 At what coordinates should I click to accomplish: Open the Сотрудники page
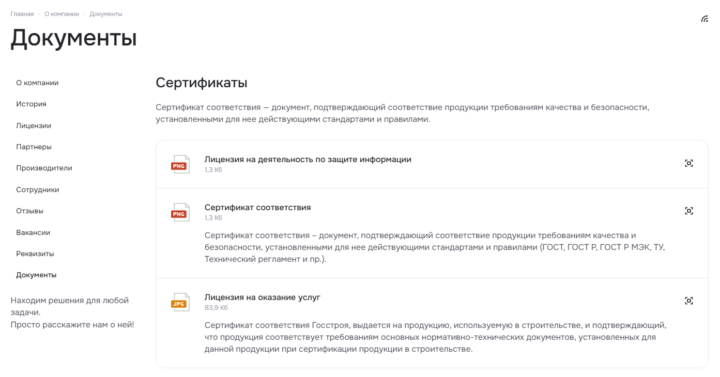tap(38, 190)
